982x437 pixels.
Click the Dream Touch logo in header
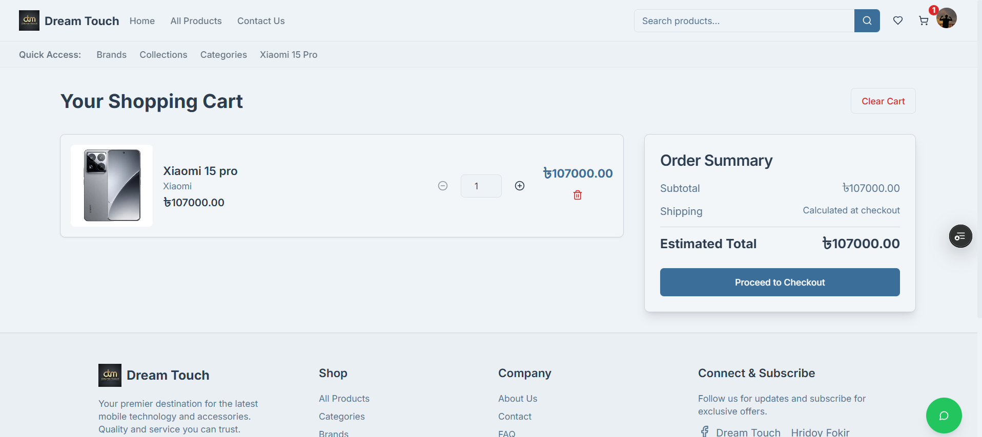[x=29, y=20]
